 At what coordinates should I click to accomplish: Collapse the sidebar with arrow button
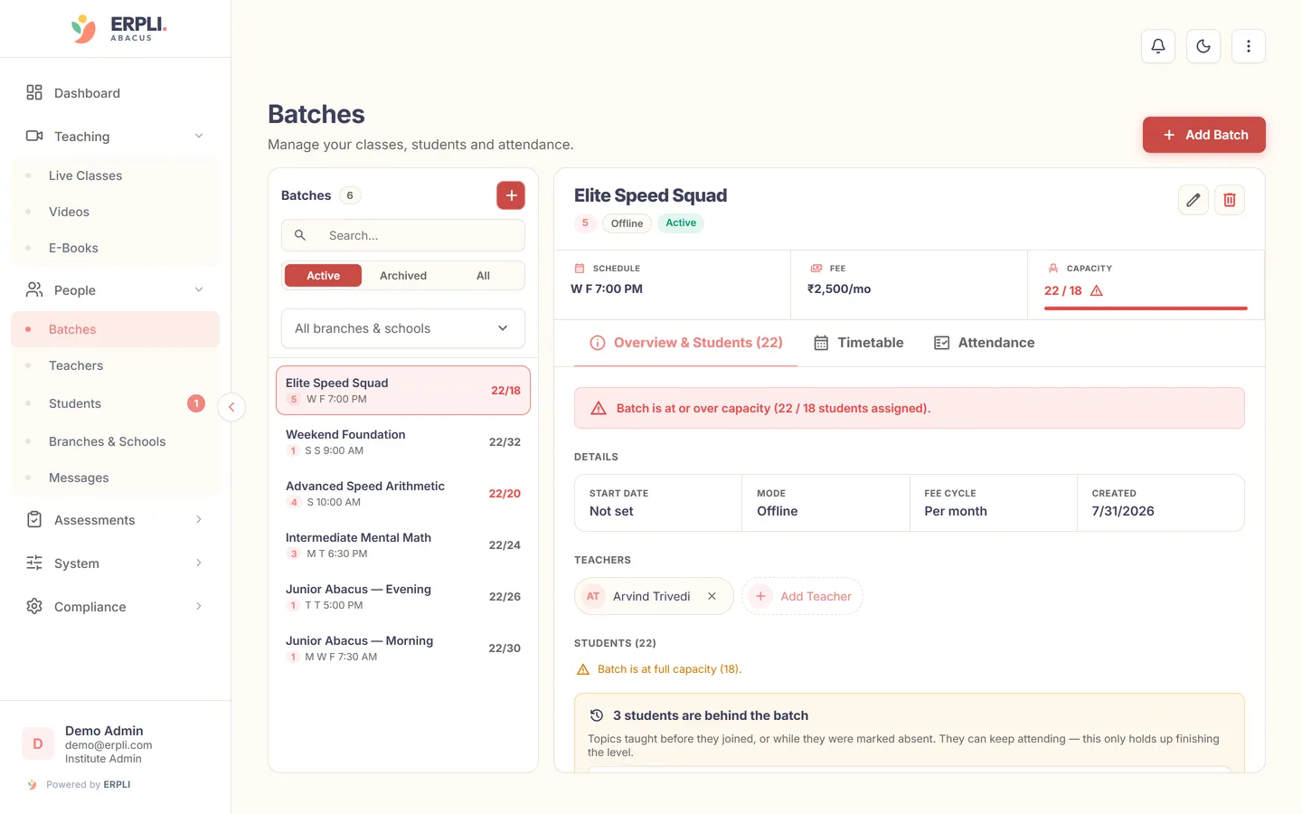point(231,407)
